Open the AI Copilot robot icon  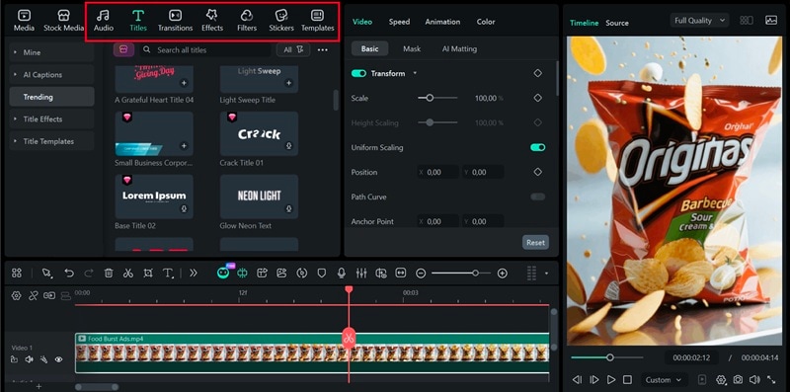[223, 274]
